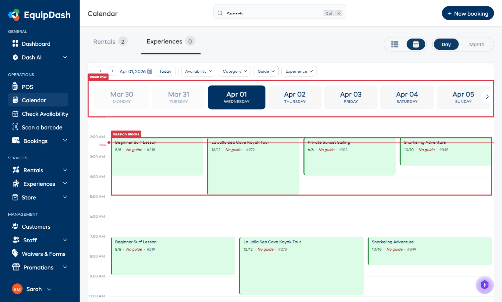Jump to Today in the calendar
Image resolution: width=502 pixels, height=302 pixels.
[165, 71]
